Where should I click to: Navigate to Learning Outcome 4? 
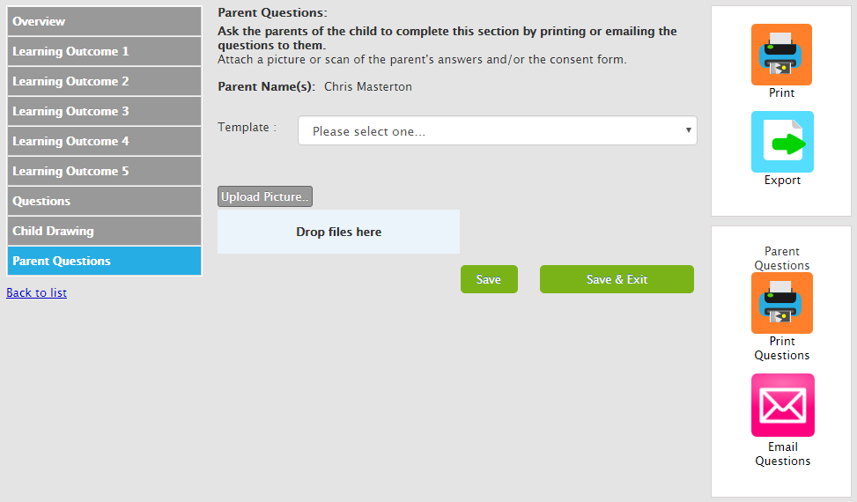pos(104,141)
